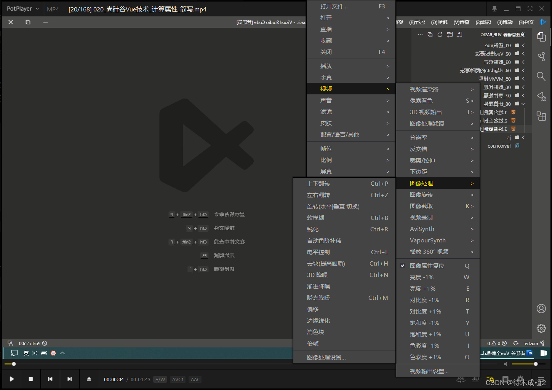552x390 pixels.
Task: Click 饱和度 +1% to raise saturation
Action: pos(438,334)
